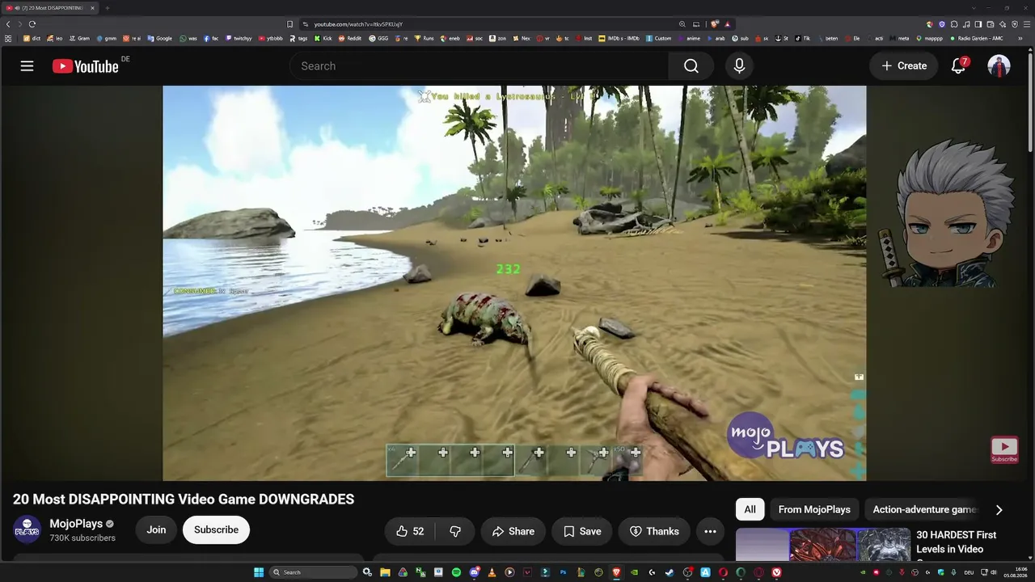
Task: Save the video to a playlist
Action: coord(582,531)
